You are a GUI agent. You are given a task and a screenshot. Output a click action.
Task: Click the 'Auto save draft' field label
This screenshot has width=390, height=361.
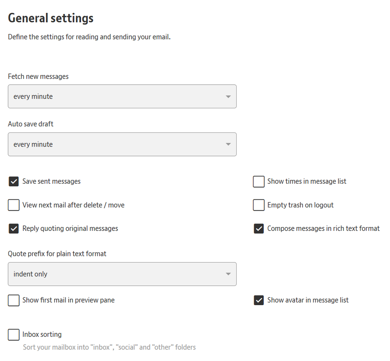[31, 124]
